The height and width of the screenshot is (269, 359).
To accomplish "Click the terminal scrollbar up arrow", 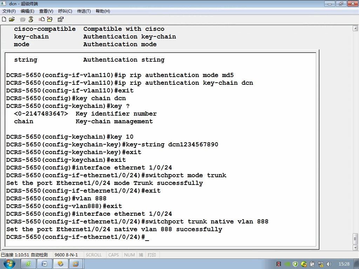I will 355,28.
